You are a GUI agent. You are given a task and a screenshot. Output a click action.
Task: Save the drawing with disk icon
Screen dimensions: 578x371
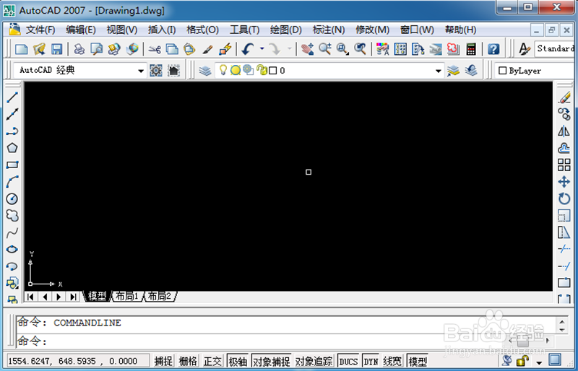[x=57, y=49]
